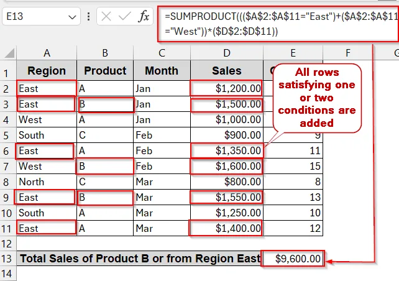Click the Product header cell

pos(105,70)
